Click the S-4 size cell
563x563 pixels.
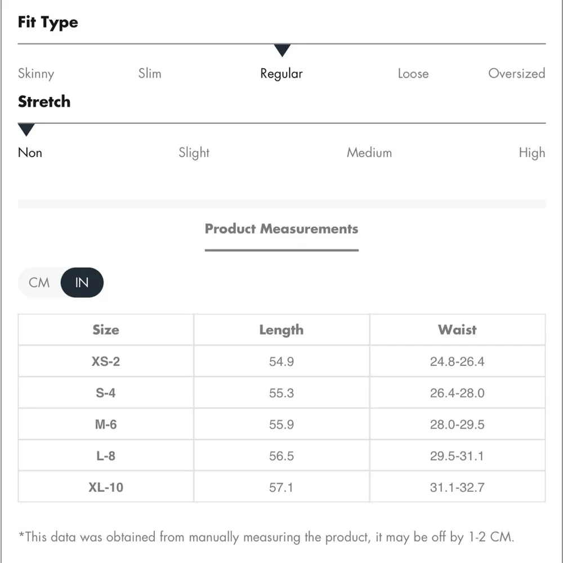[106, 393]
